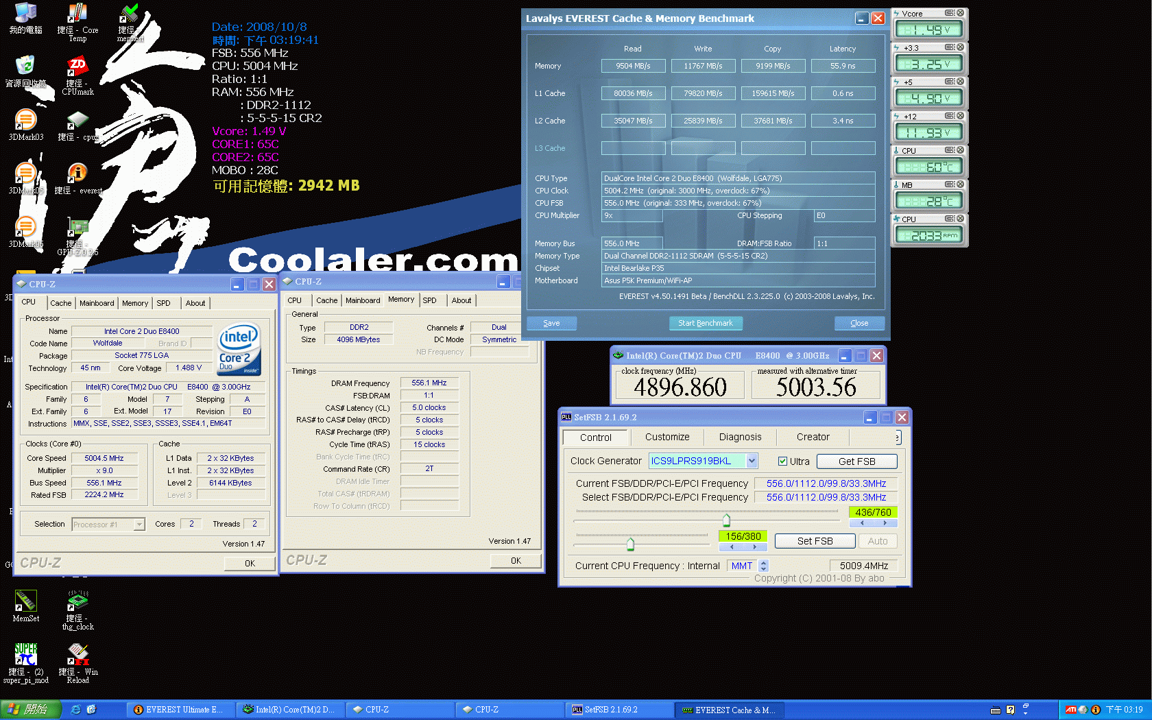Open settings of the CPU fan RPM gadget

pos(950,219)
